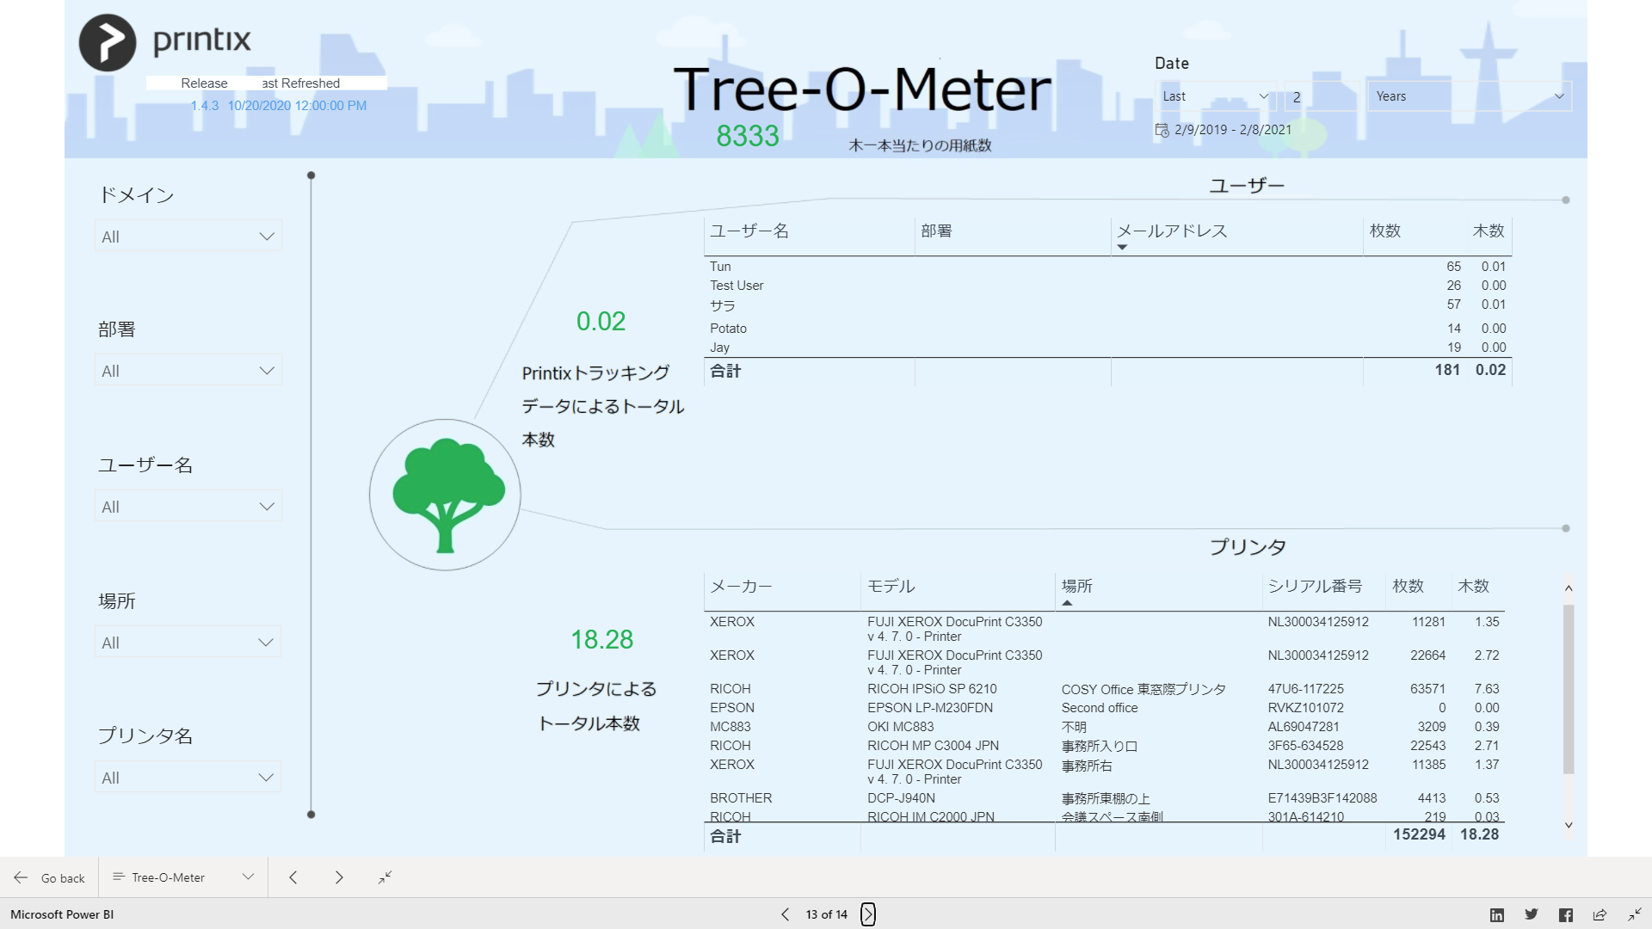Click printers total value 152294

pyautogui.click(x=1419, y=834)
